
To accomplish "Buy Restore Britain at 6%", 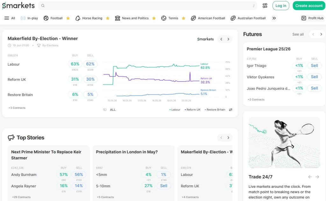I will [x=75, y=95].
